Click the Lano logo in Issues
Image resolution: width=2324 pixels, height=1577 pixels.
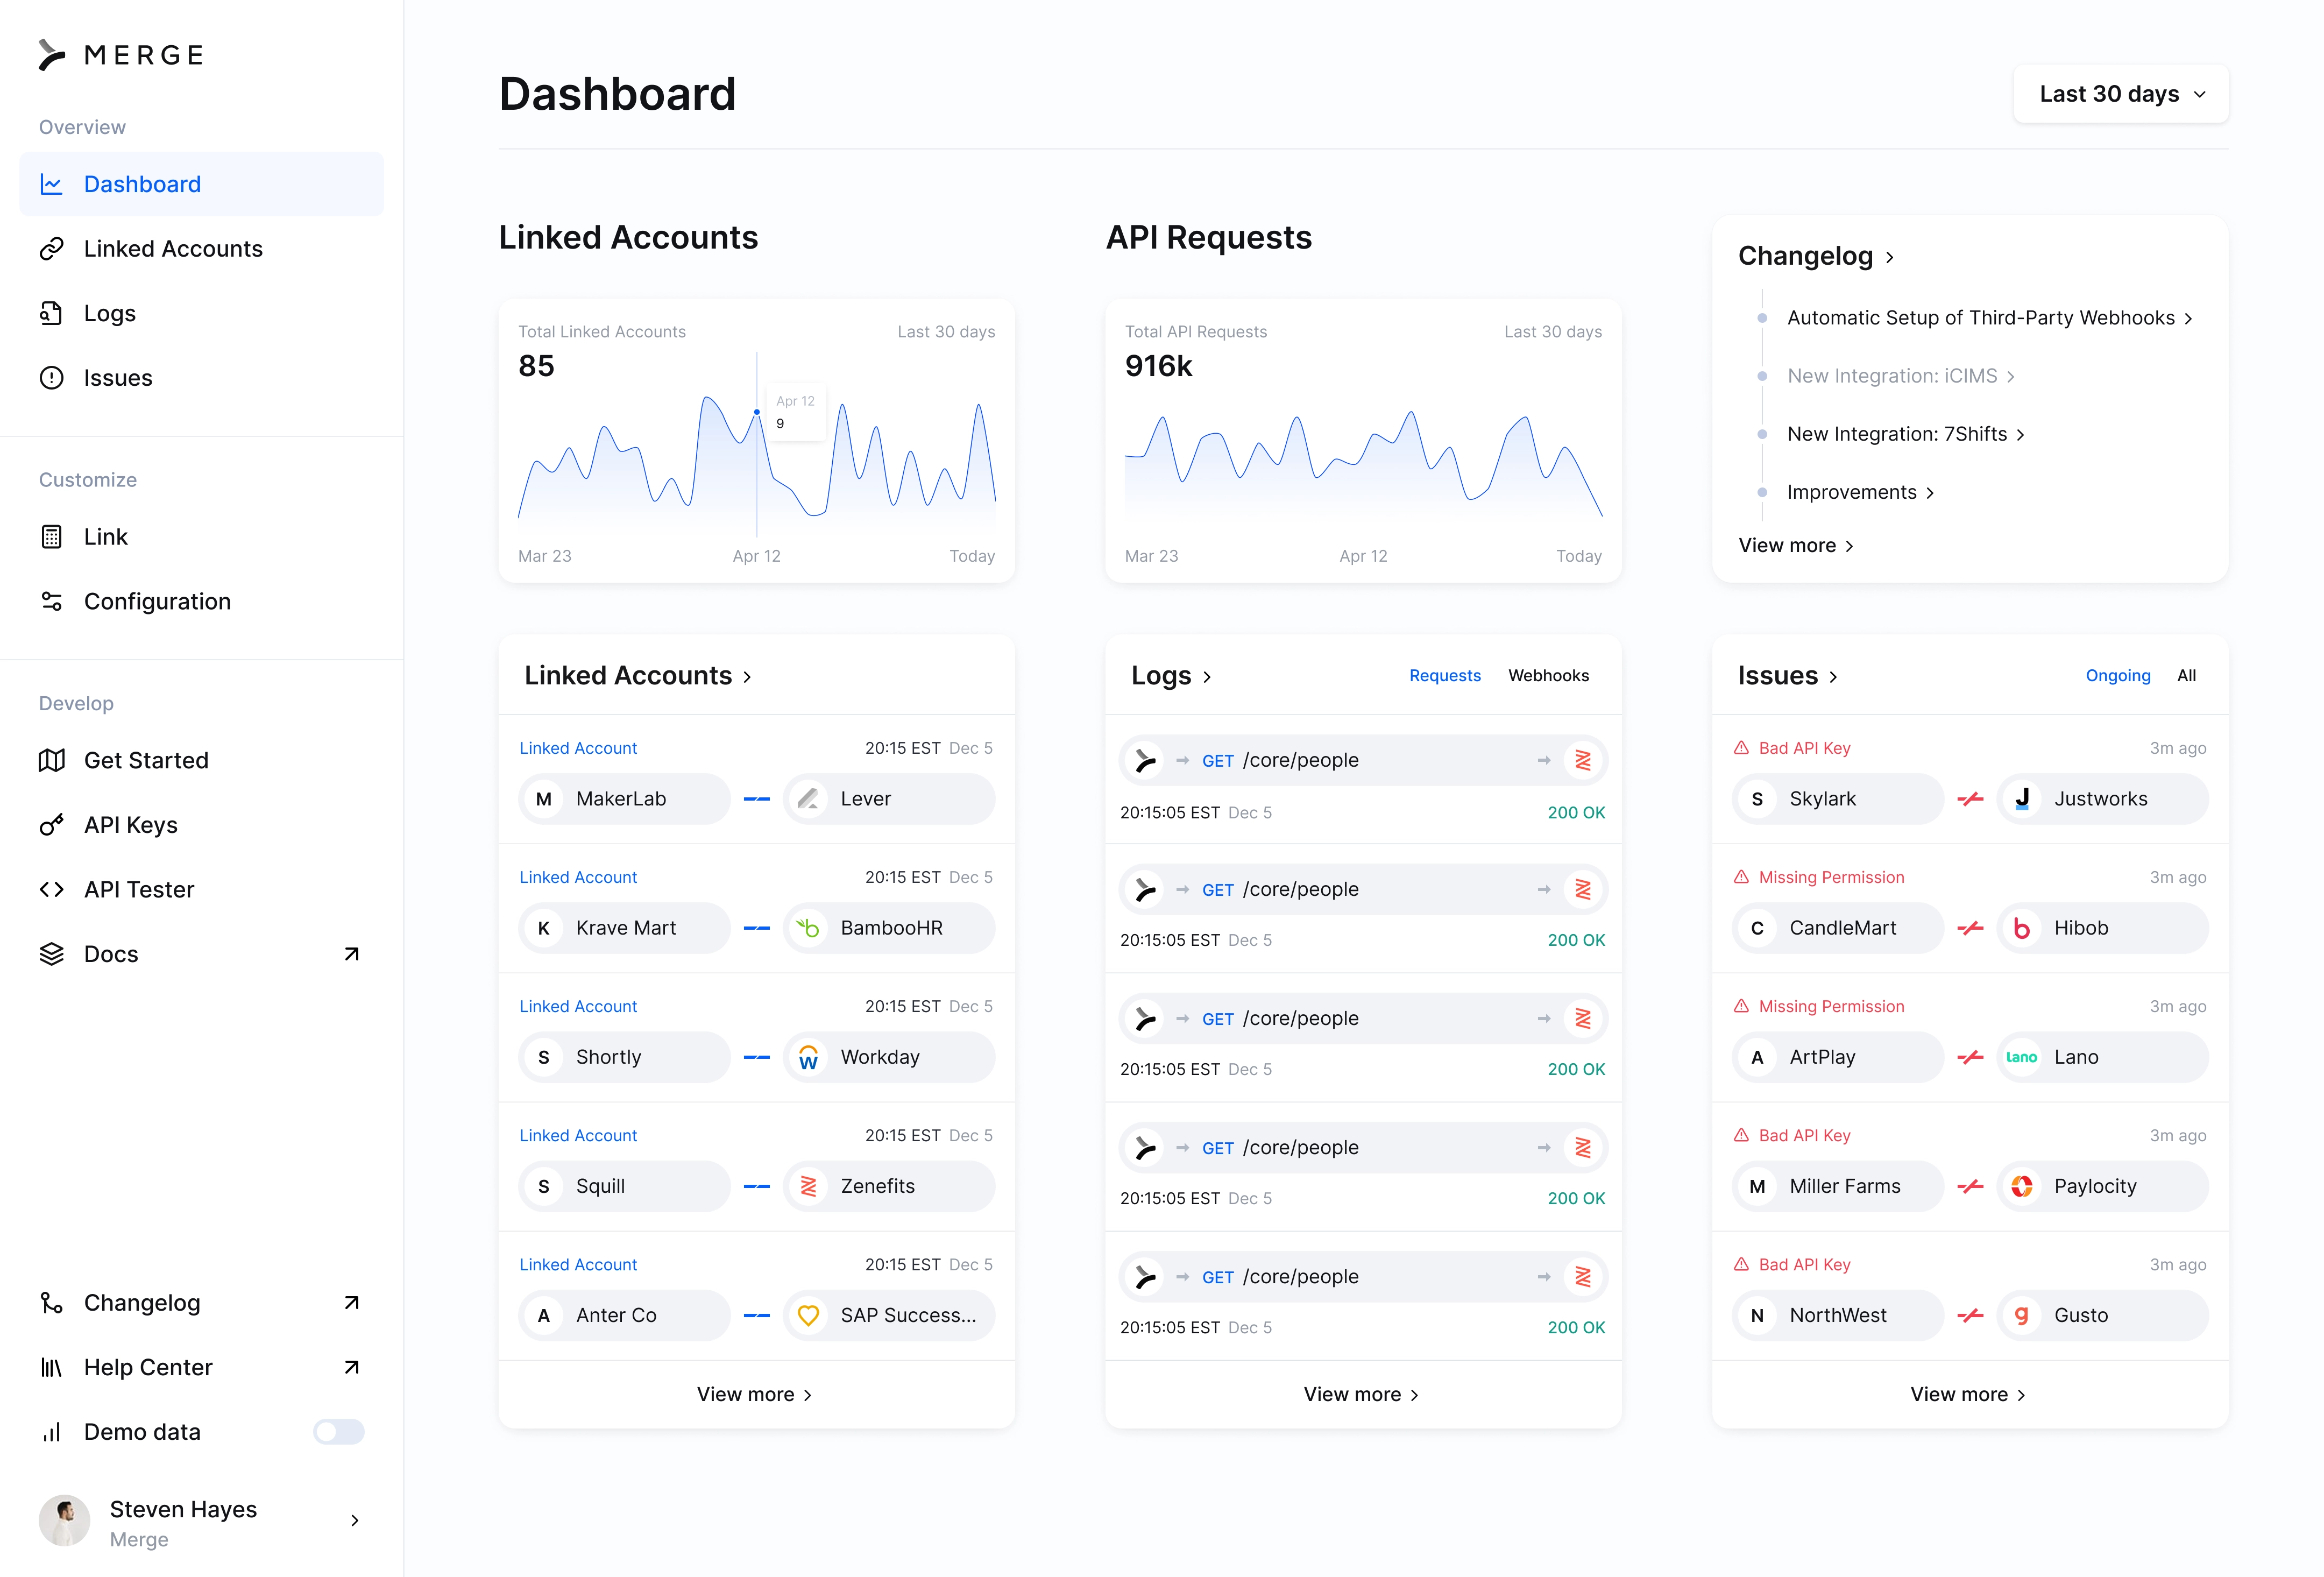click(2022, 1057)
